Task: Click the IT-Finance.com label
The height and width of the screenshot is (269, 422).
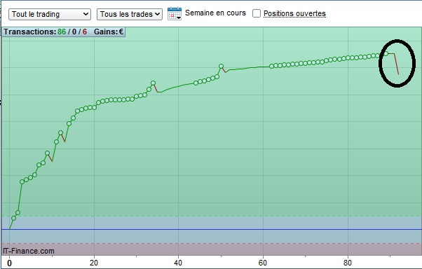Action: [29, 251]
